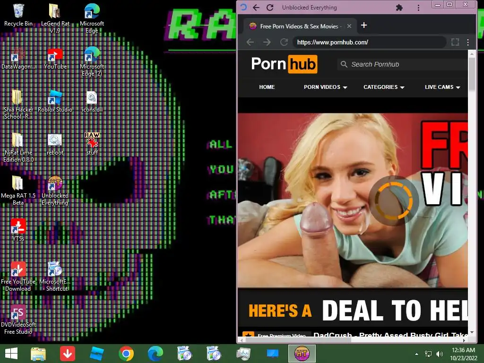The width and height of the screenshot is (484, 363).
Task: Open the Recycle Bin desktop icon
Action: (x=18, y=15)
